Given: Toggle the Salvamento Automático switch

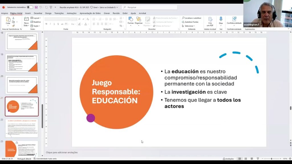Looking at the screenshot, I should click(x=30, y=7).
